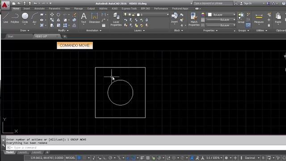Open the View ribbon tab
The width and height of the screenshot is (286, 161).
[x=67, y=8]
